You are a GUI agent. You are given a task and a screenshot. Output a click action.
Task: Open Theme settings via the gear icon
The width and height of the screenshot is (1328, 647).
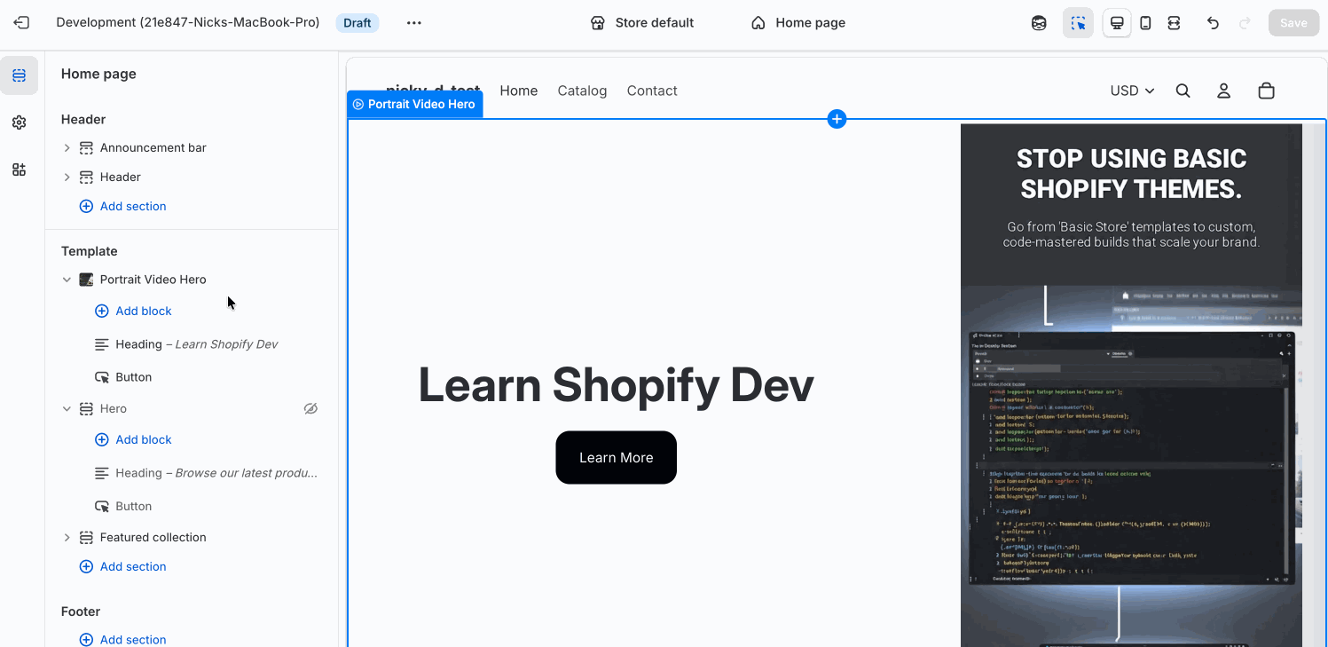(20, 122)
